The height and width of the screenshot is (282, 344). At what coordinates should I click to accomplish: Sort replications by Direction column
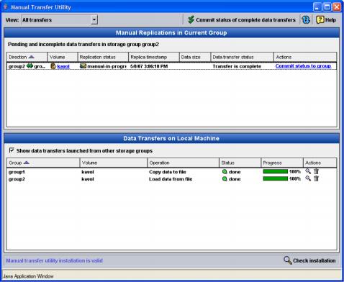(27, 57)
